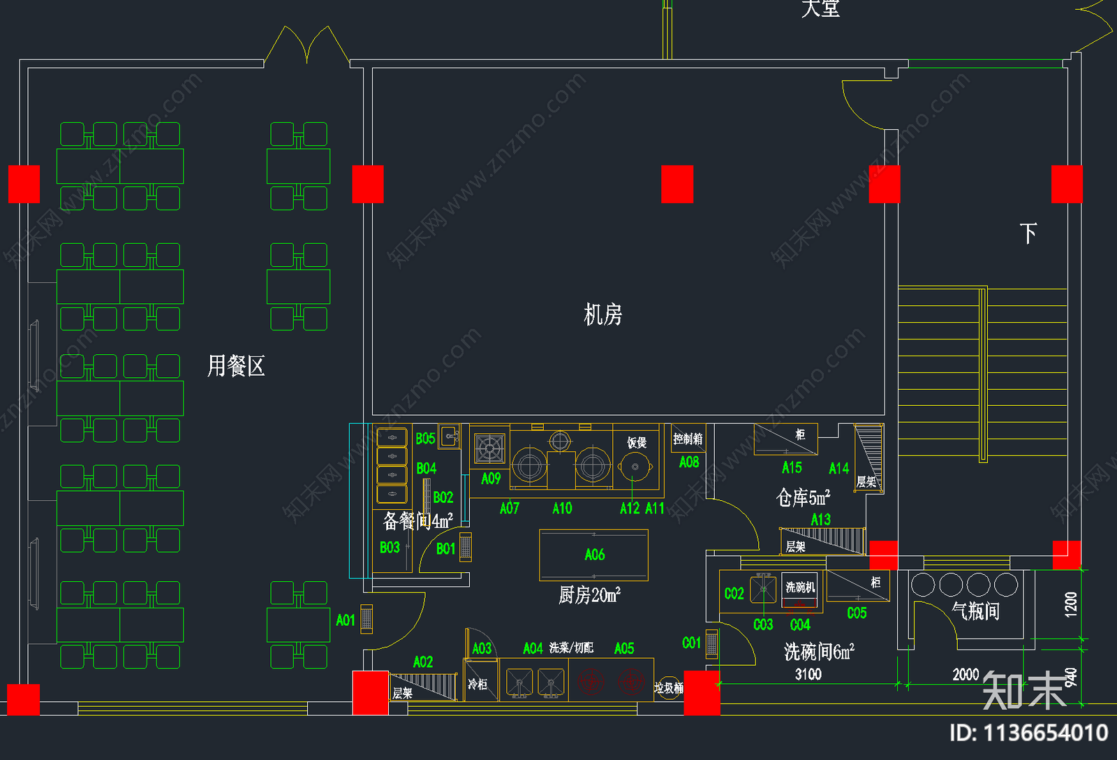Select equipment tag C02

[734, 594]
